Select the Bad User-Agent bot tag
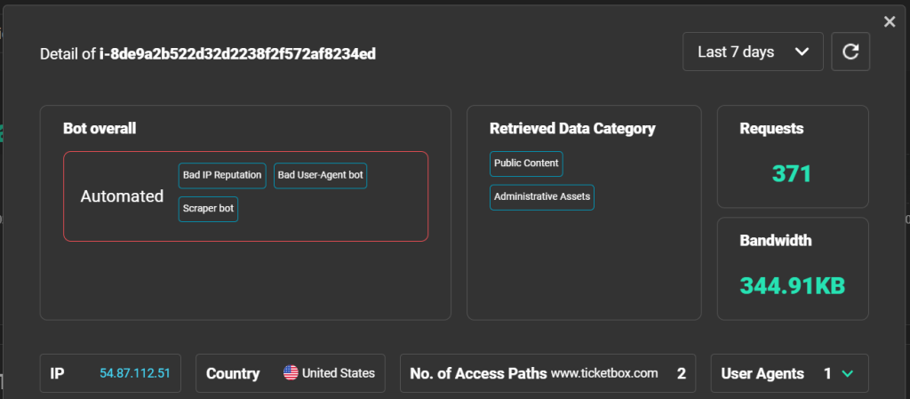 [320, 175]
